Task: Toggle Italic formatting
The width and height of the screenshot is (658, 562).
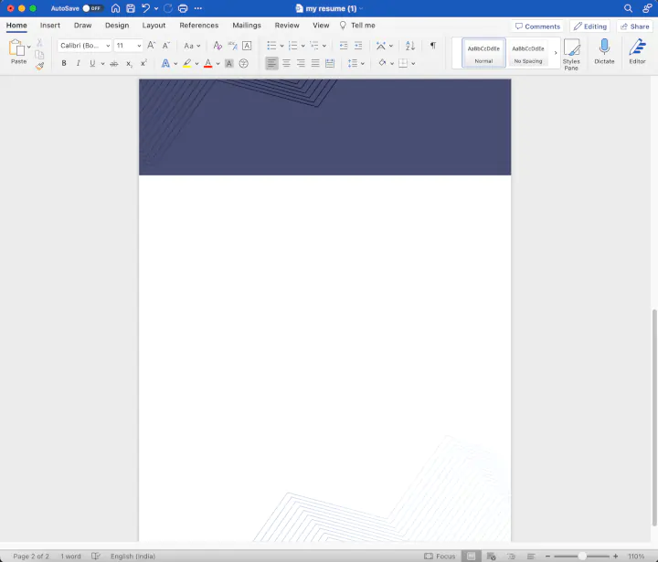Action: coord(78,63)
